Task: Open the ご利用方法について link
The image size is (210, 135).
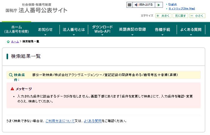Action: 60,121
